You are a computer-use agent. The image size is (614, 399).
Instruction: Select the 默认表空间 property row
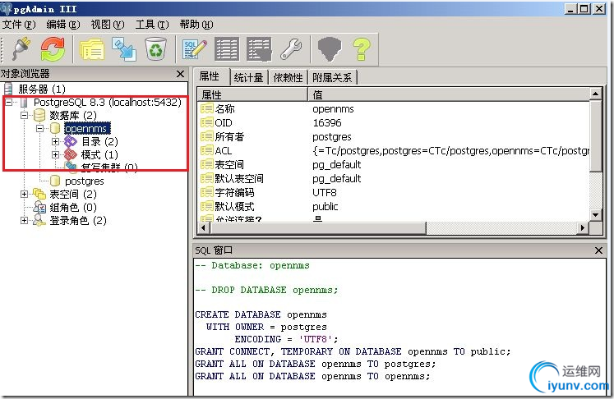click(394, 179)
